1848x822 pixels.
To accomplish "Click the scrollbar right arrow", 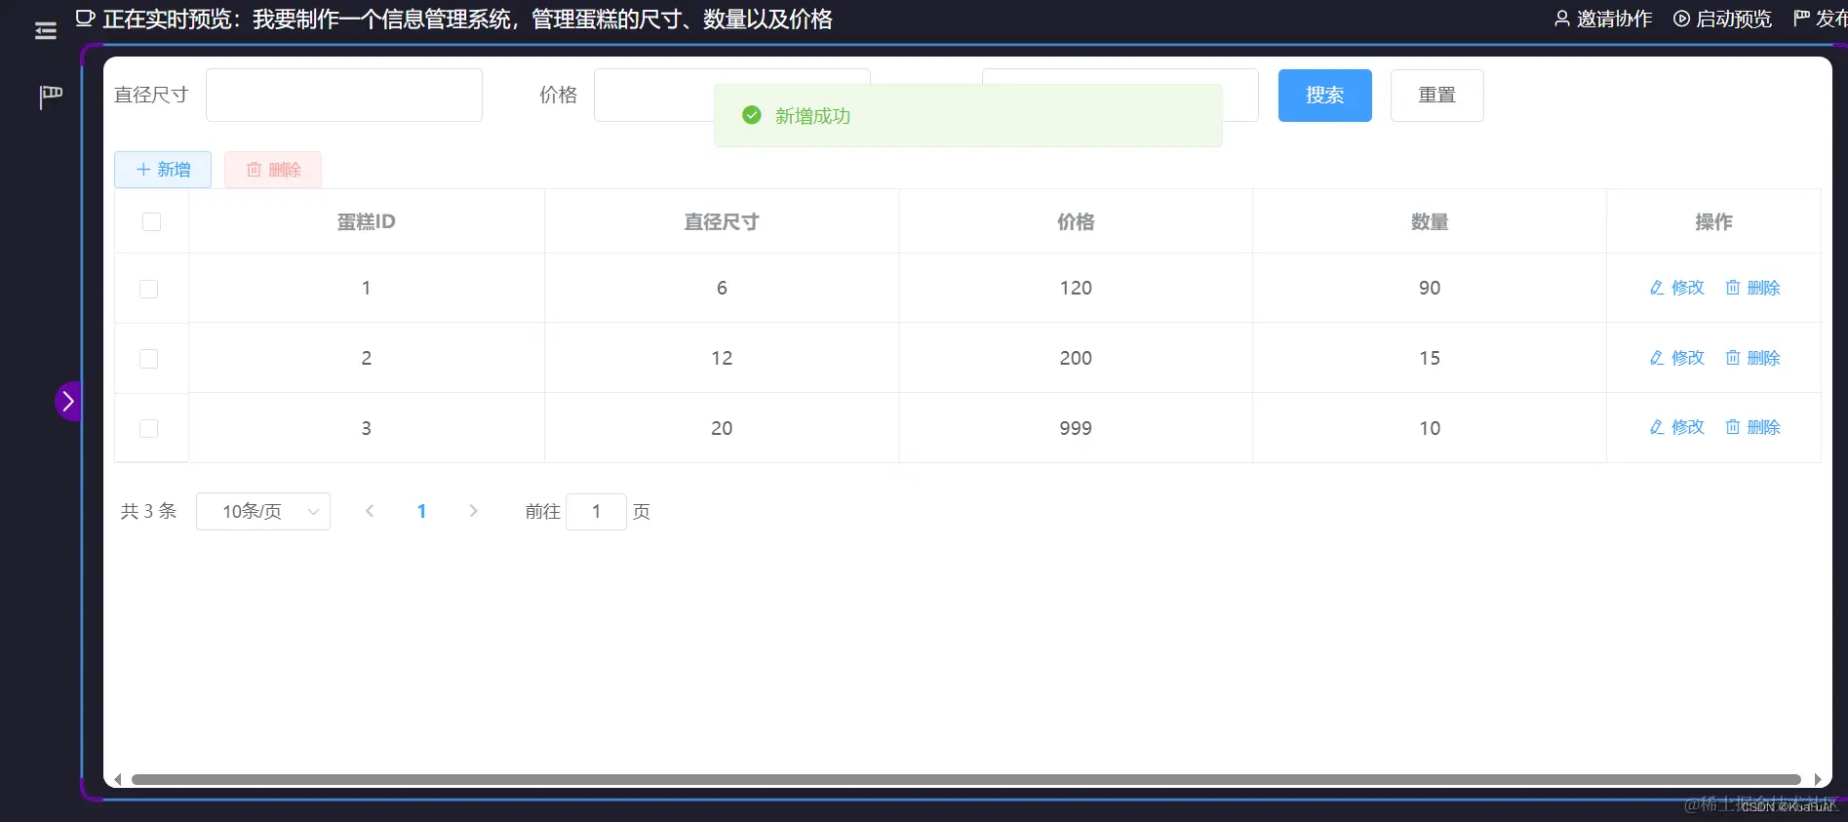I will pyautogui.click(x=1818, y=779).
